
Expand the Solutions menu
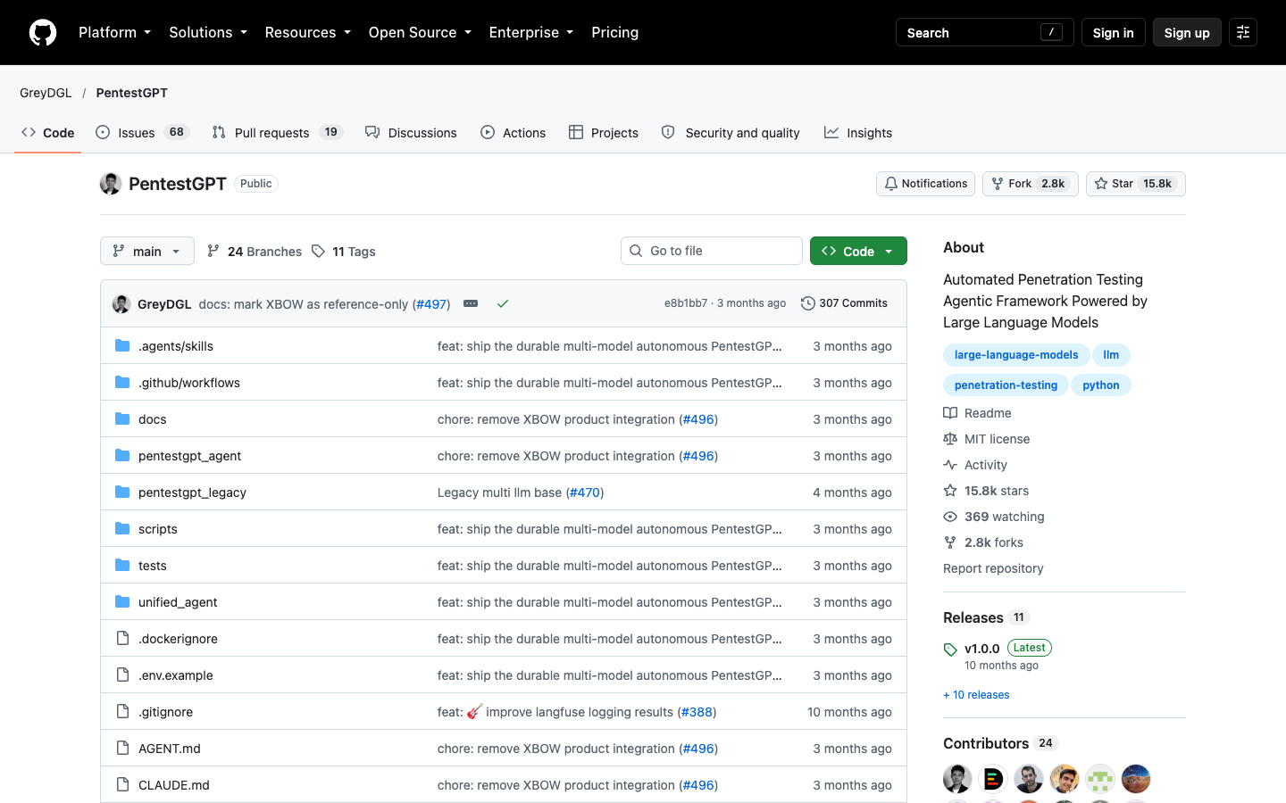coord(208,32)
